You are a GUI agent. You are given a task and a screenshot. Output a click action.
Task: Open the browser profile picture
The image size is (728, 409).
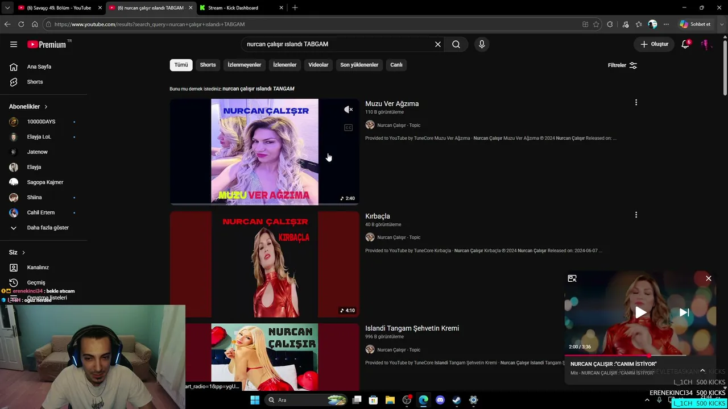[652, 24]
